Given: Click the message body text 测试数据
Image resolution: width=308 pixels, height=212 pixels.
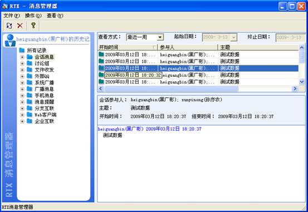Looking at the screenshot, I should coord(113,135).
